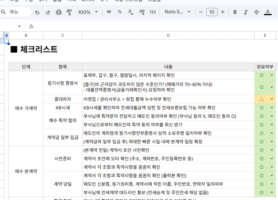Toggle italic formatting
This screenshot has height=200, width=278.
245,12
